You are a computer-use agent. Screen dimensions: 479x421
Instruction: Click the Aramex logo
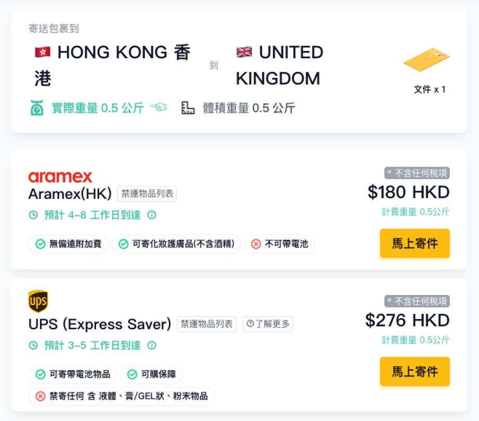pos(60,177)
